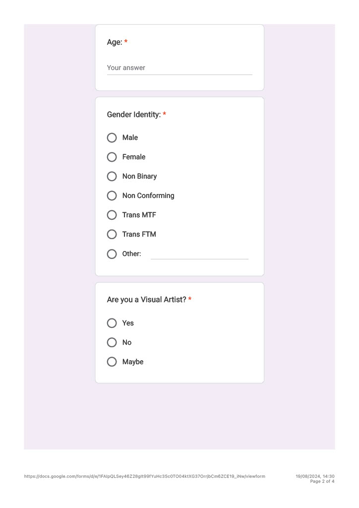Click the Google Forms URL in footer

(144, 476)
